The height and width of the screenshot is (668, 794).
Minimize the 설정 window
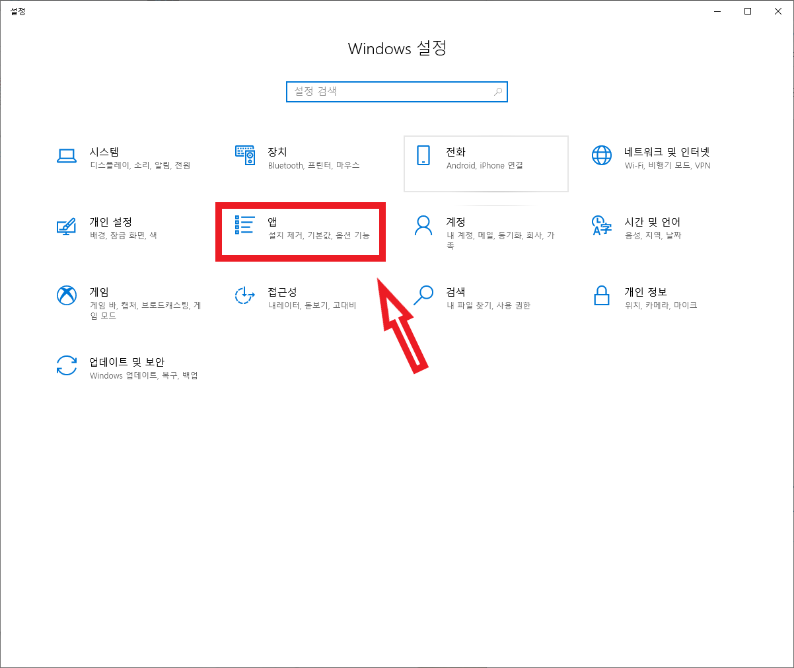[x=717, y=11]
